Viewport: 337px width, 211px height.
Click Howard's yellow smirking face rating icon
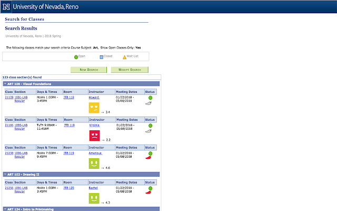pos(94,108)
